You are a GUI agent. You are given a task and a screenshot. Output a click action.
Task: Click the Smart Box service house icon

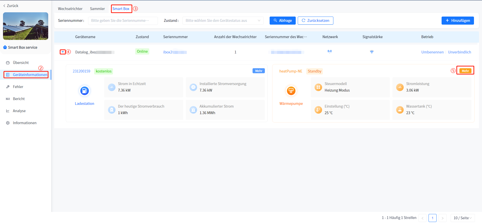point(5,47)
